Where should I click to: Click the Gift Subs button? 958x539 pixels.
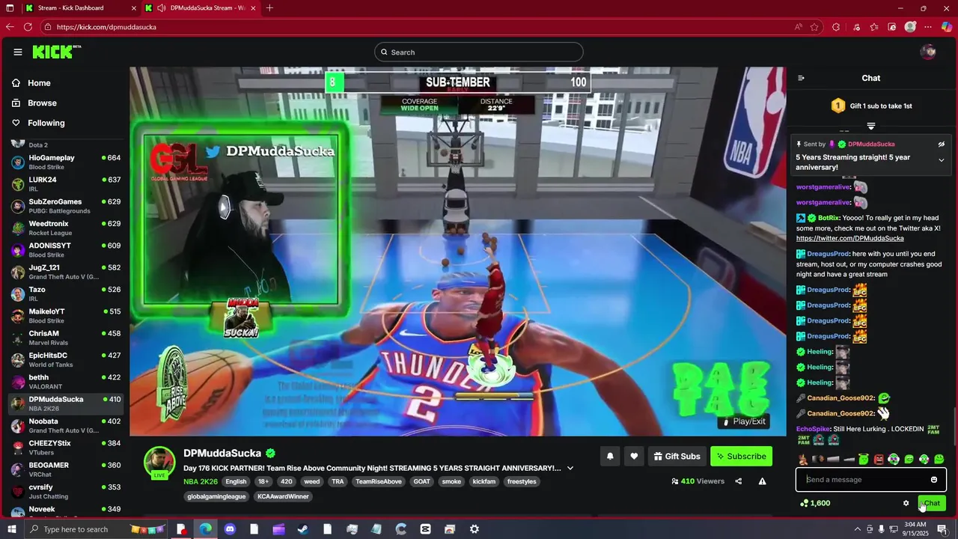pos(677,457)
